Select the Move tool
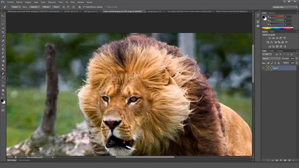The image size is (299, 168). click(x=3, y=16)
